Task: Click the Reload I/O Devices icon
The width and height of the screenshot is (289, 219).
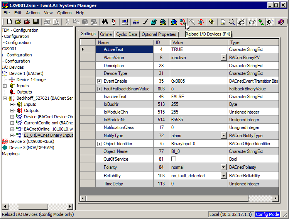Action: 183,22
